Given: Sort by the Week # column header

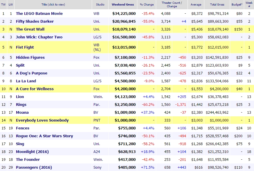Looking at the screenshot, I should [249, 5].
